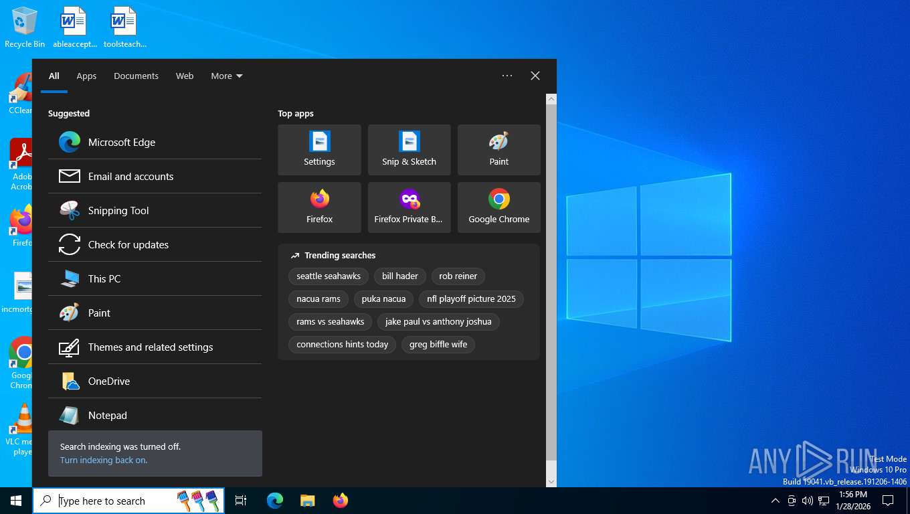Open Microsoft Edge from the taskbar

pos(275,501)
